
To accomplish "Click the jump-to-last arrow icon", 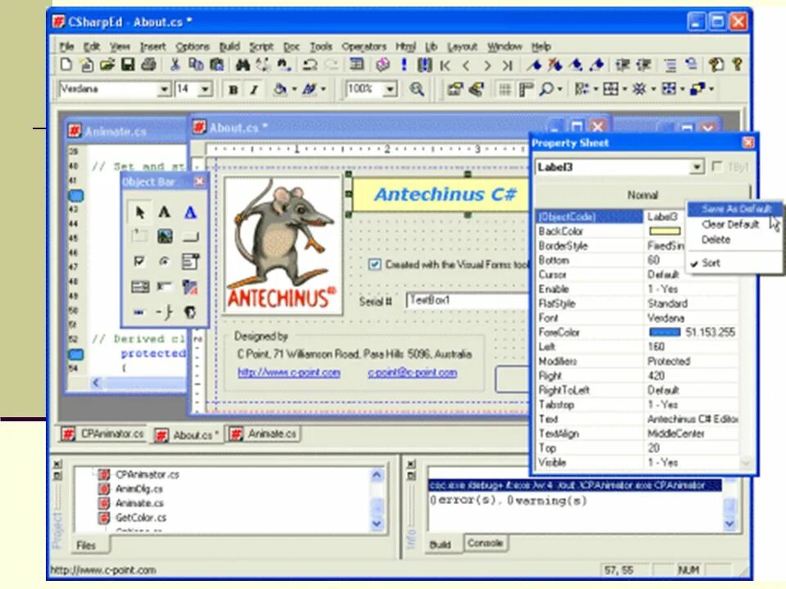I will [508, 65].
